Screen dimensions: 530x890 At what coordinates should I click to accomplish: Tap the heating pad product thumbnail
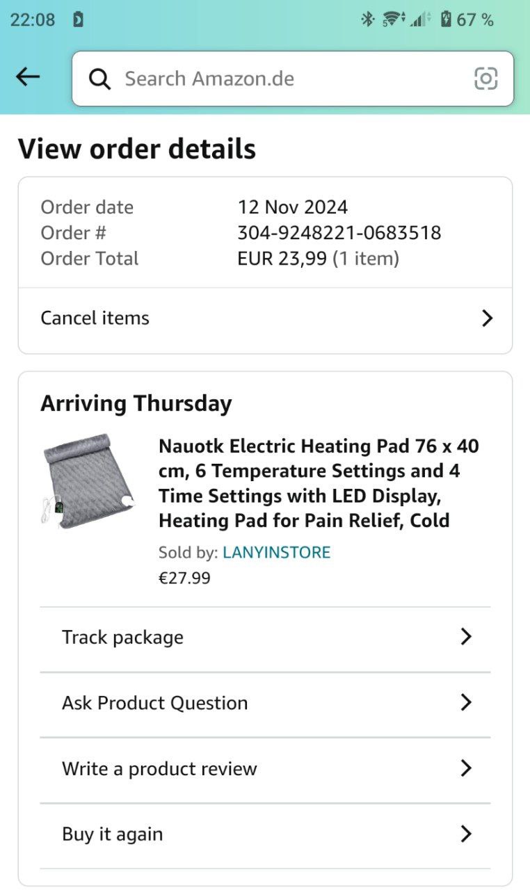point(88,481)
